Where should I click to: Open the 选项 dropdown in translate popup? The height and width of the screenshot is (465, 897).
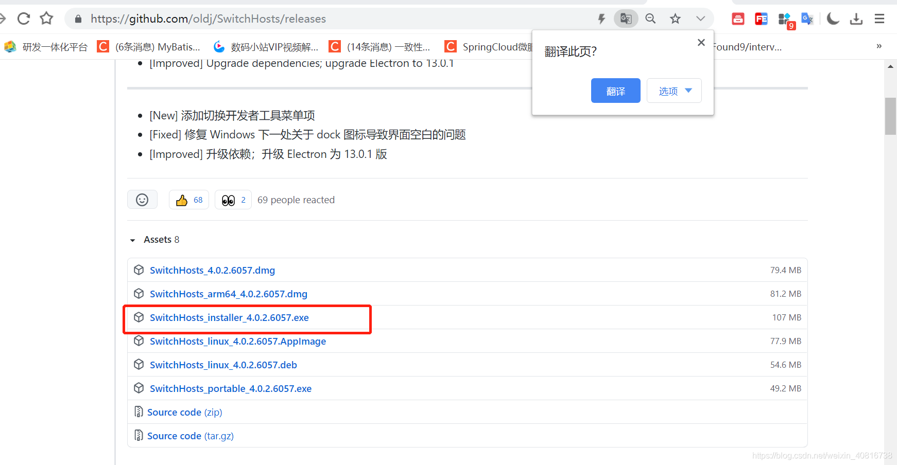[674, 91]
